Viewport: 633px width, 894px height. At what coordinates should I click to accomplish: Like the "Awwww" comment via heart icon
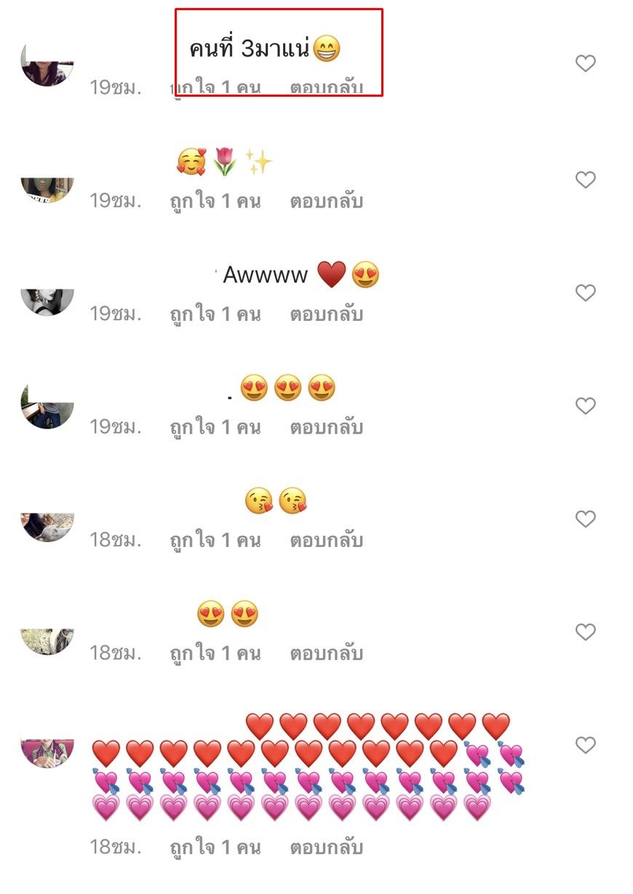[586, 293]
